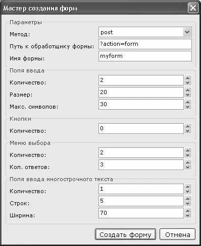Increase Количество in Кнопки section

188,126
